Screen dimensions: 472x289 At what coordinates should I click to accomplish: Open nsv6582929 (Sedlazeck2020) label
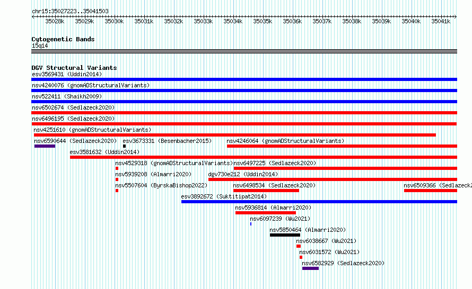click(x=343, y=263)
